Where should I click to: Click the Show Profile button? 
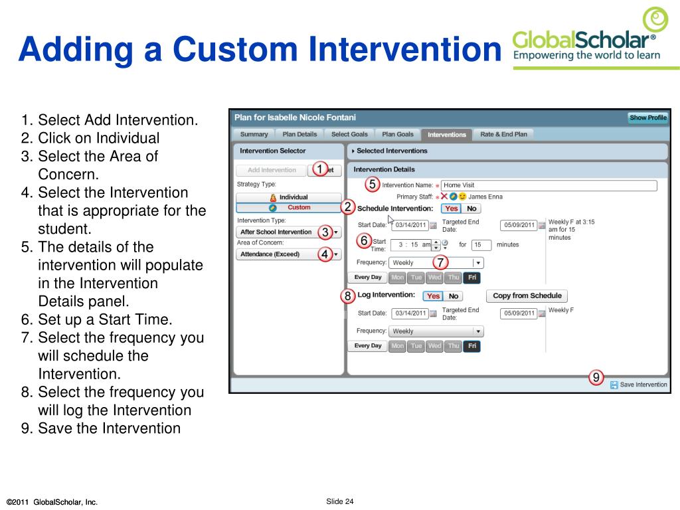pos(648,118)
